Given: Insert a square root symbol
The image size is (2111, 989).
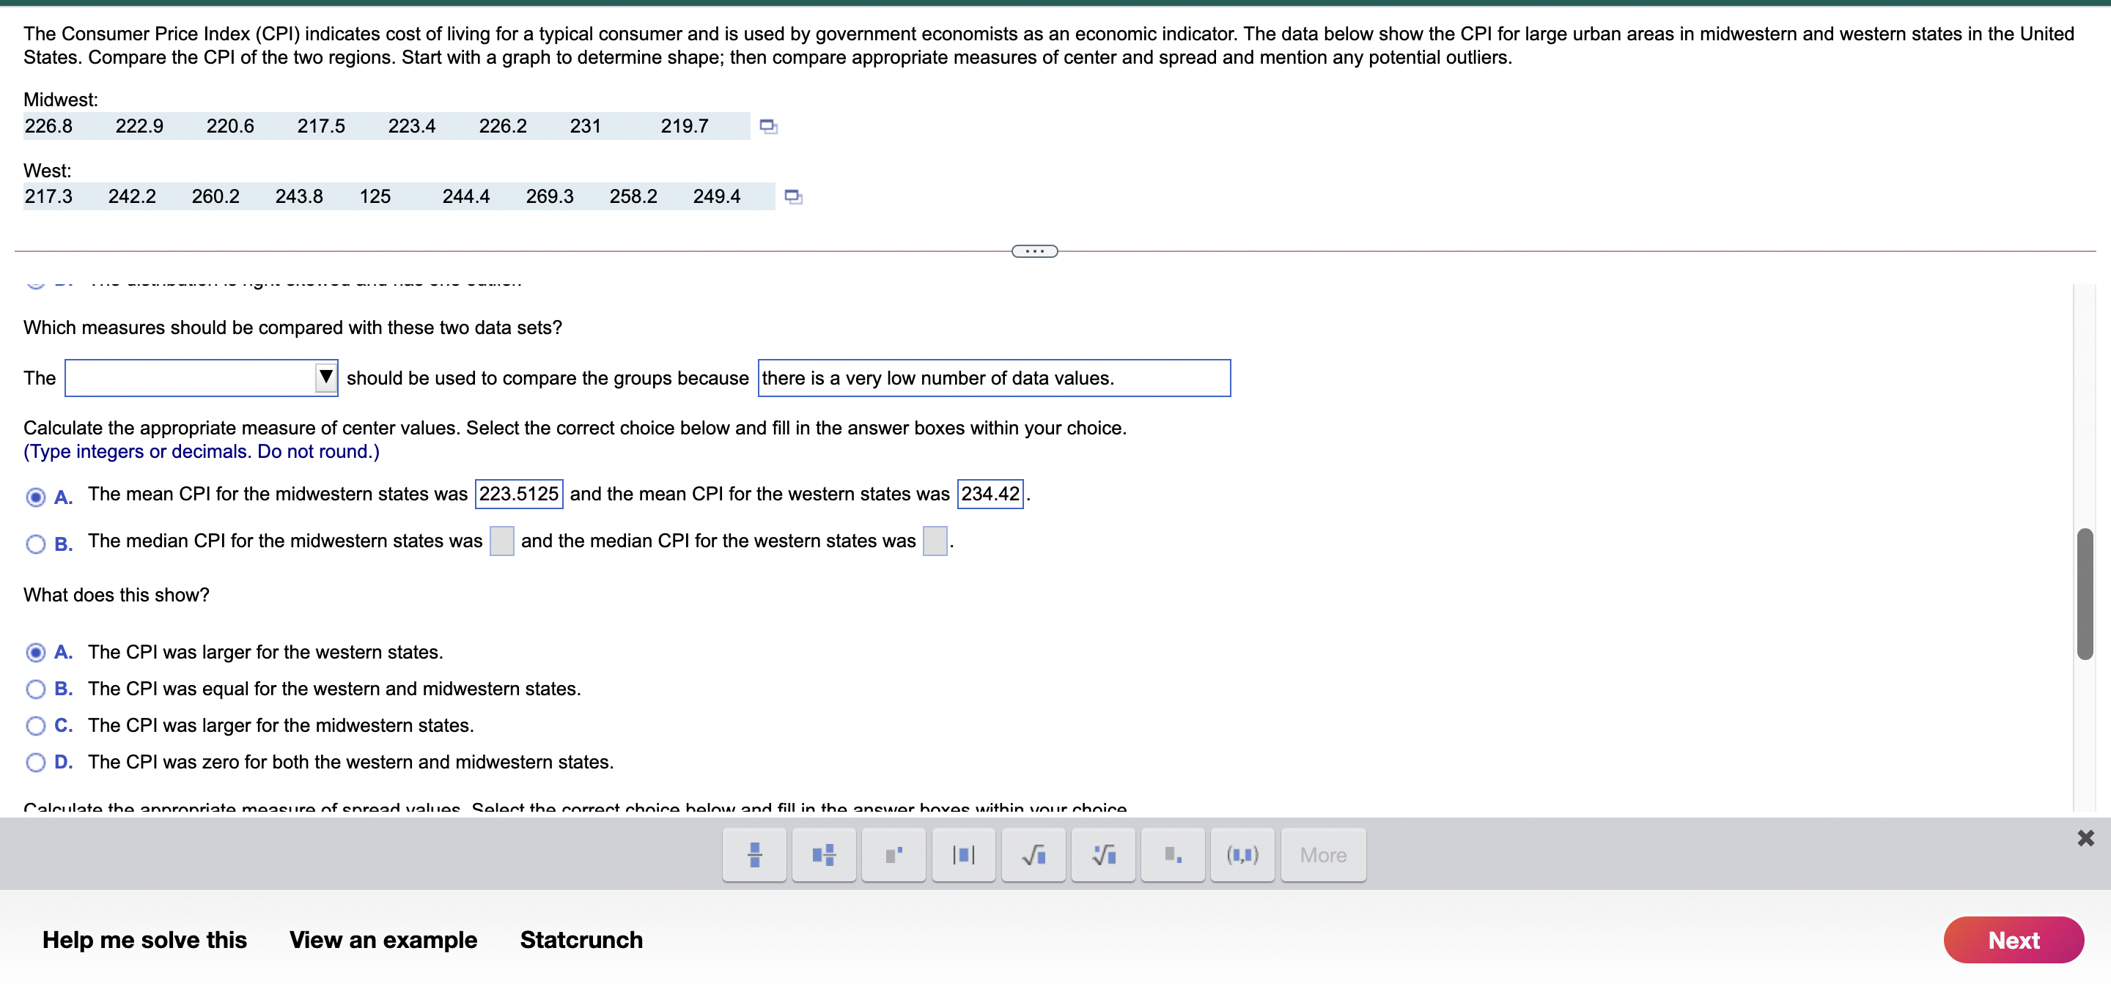Looking at the screenshot, I should [1034, 854].
